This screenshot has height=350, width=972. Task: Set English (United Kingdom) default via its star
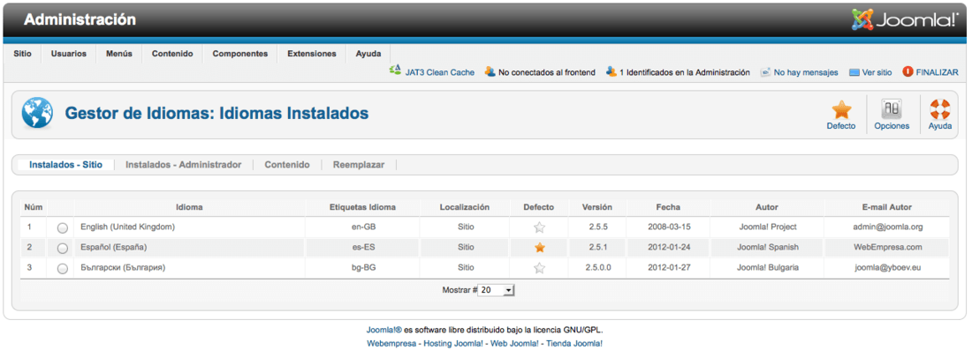[x=539, y=227]
